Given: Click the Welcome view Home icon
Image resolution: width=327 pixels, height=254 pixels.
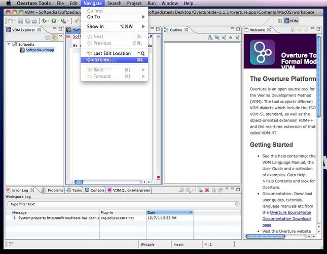Looking at the screenshot, I should (x=293, y=30).
